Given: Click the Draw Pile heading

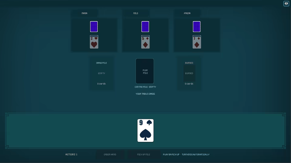Looking at the screenshot, I should 102,63.
